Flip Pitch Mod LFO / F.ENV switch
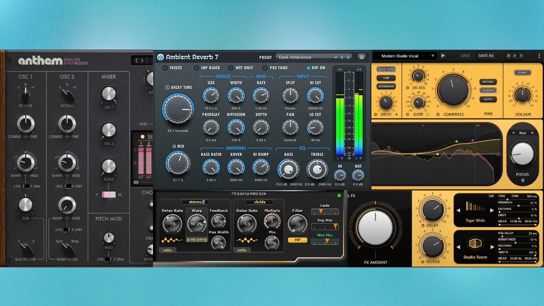 [108, 259]
